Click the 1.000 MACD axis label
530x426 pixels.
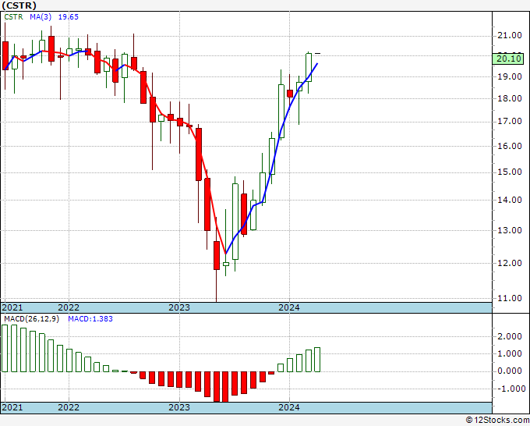coord(509,353)
